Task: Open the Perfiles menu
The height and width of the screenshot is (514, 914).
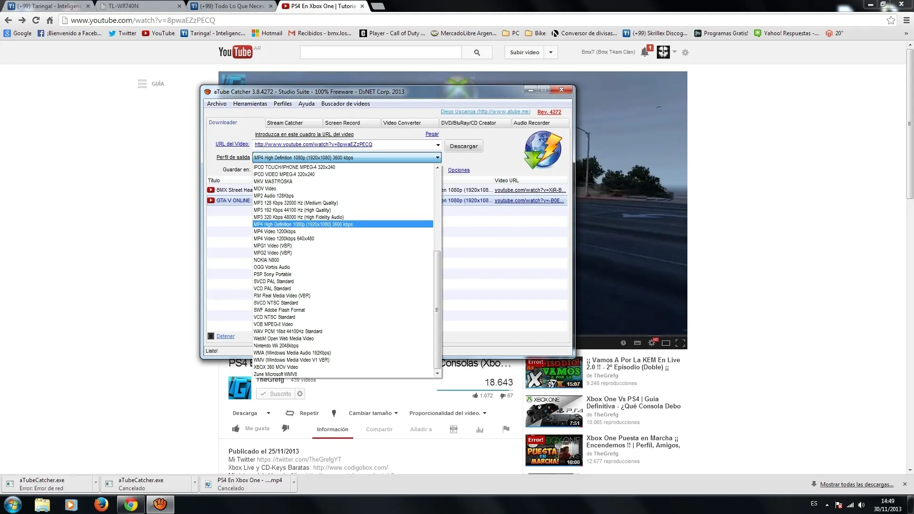Action: click(x=283, y=104)
